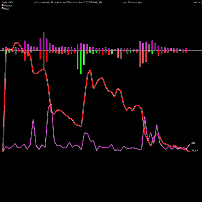Select the 'Volume' legend label
Screen dimensions: 202x202
tap(8, 6)
